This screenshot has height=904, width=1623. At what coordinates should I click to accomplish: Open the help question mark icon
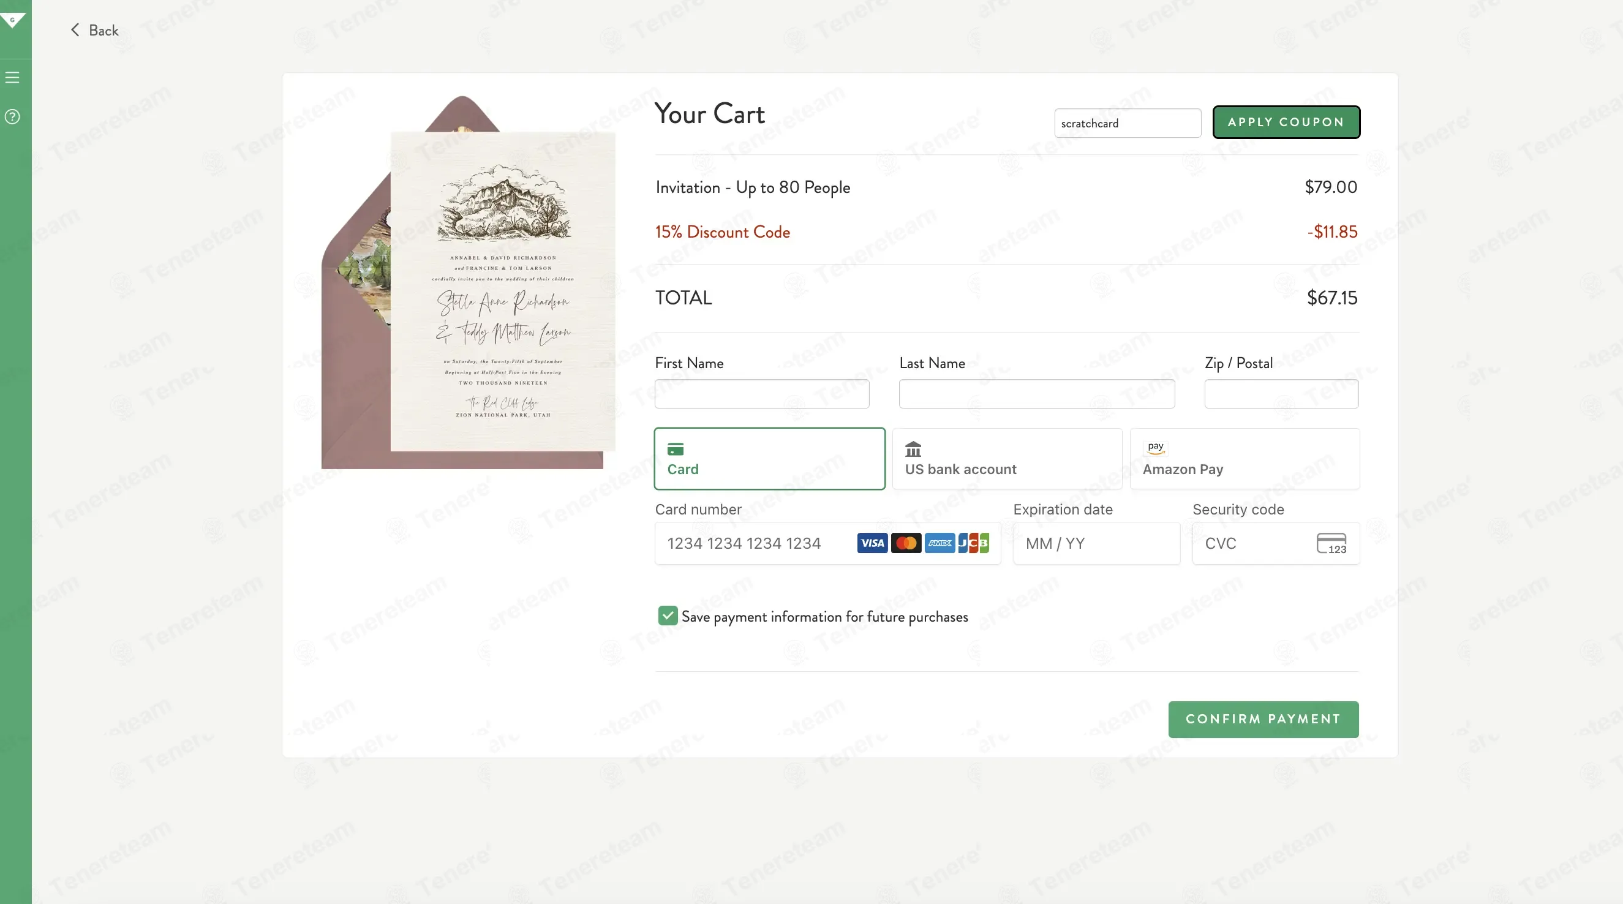pos(13,116)
